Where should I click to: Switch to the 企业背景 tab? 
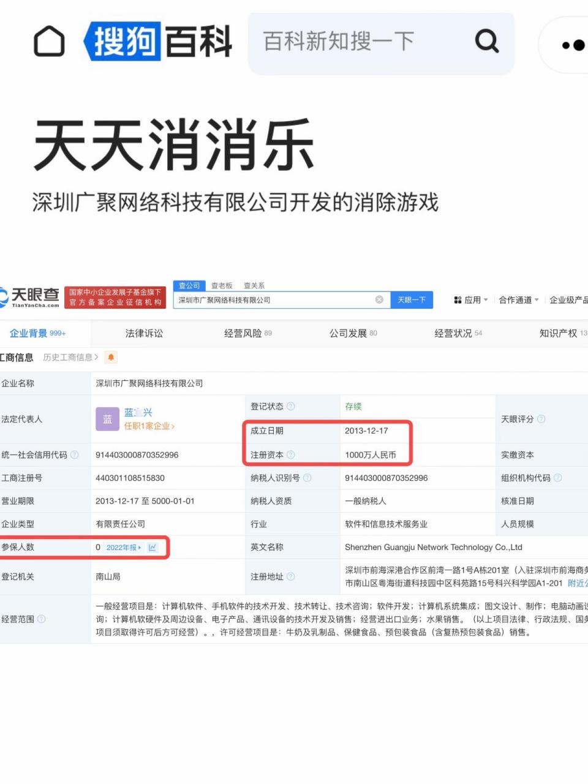tap(37, 333)
